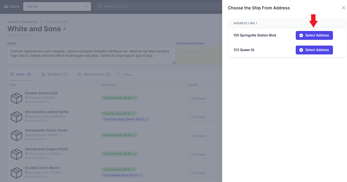Close the Choose Ship From Address dialog
This screenshot has height=182, width=347.
(x=343, y=8)
